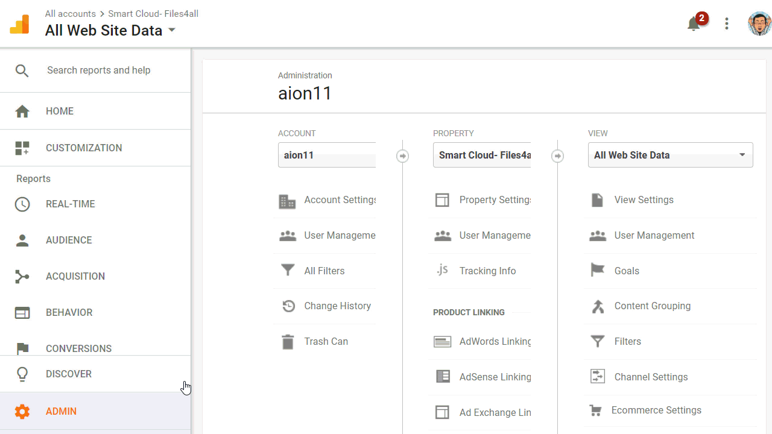772x434 pixels.
Task: Open the Real-Time reports section
Action: [71, 204]
